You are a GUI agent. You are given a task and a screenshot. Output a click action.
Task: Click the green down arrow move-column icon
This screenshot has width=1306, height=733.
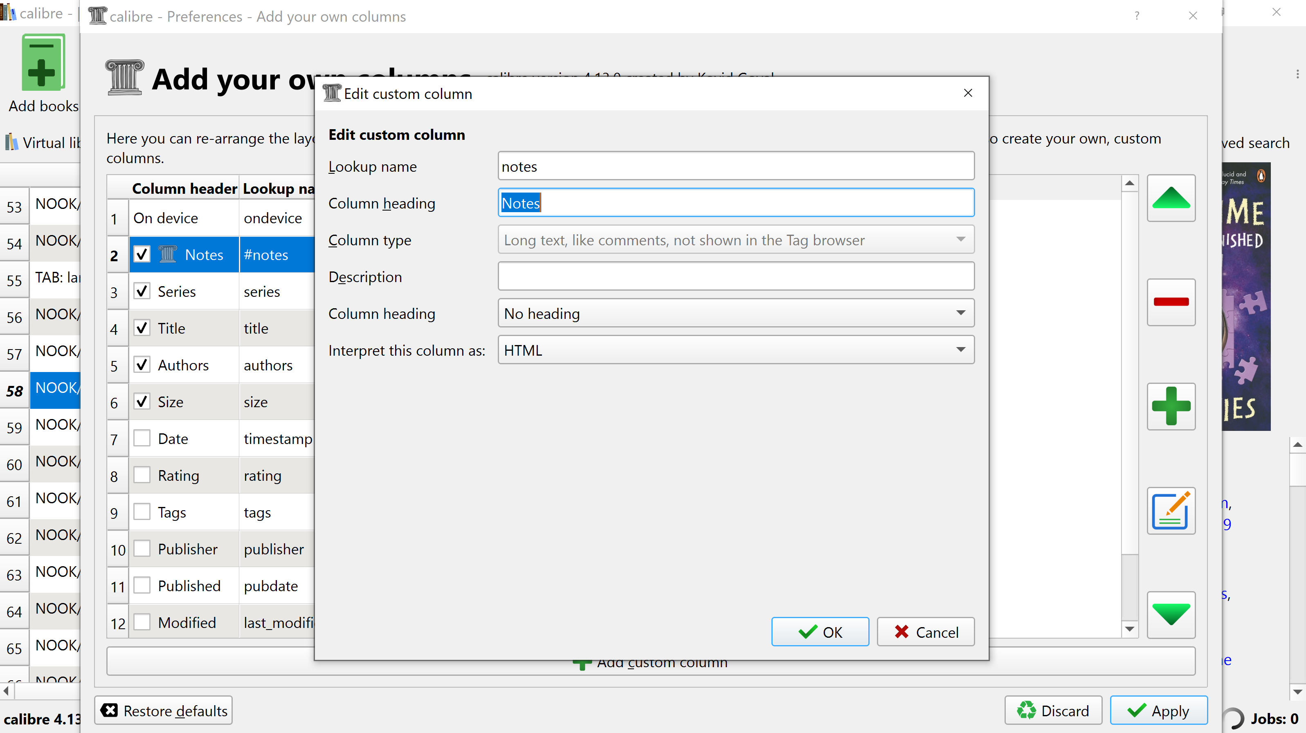tap(1171, 614)
